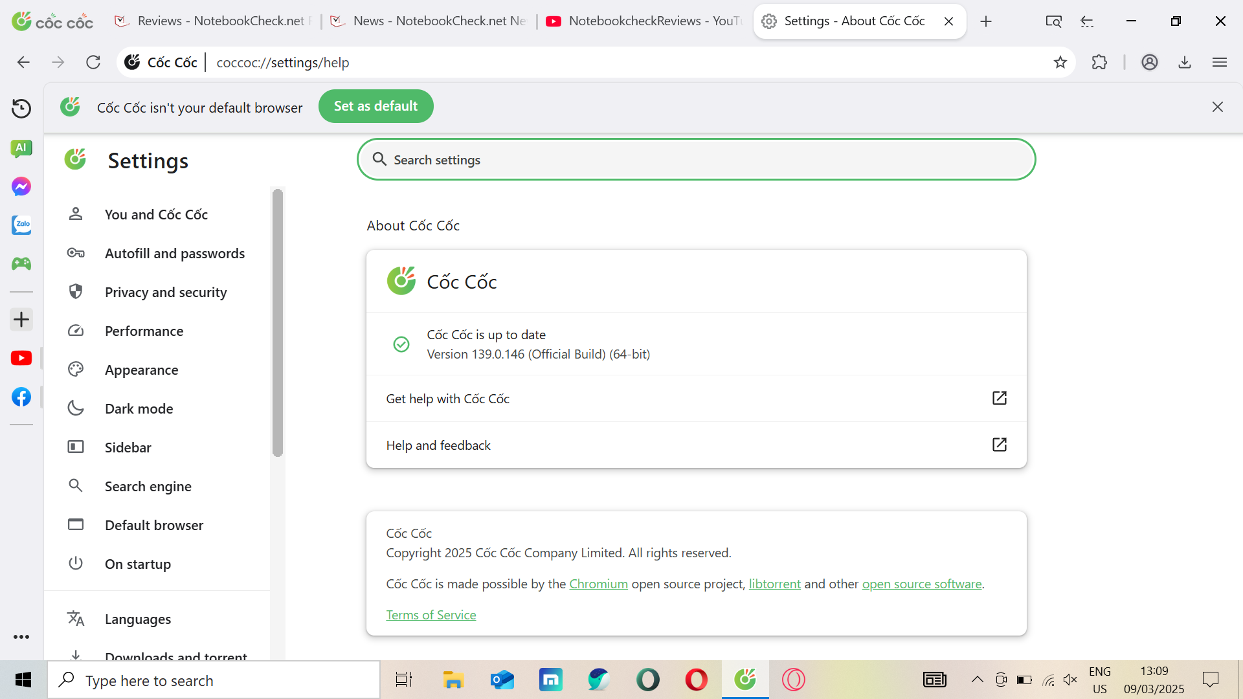The width and height of the screenshot is (1243, 699).
Task: Click the tab search icon in title bar
Action: pos(1054,21)
